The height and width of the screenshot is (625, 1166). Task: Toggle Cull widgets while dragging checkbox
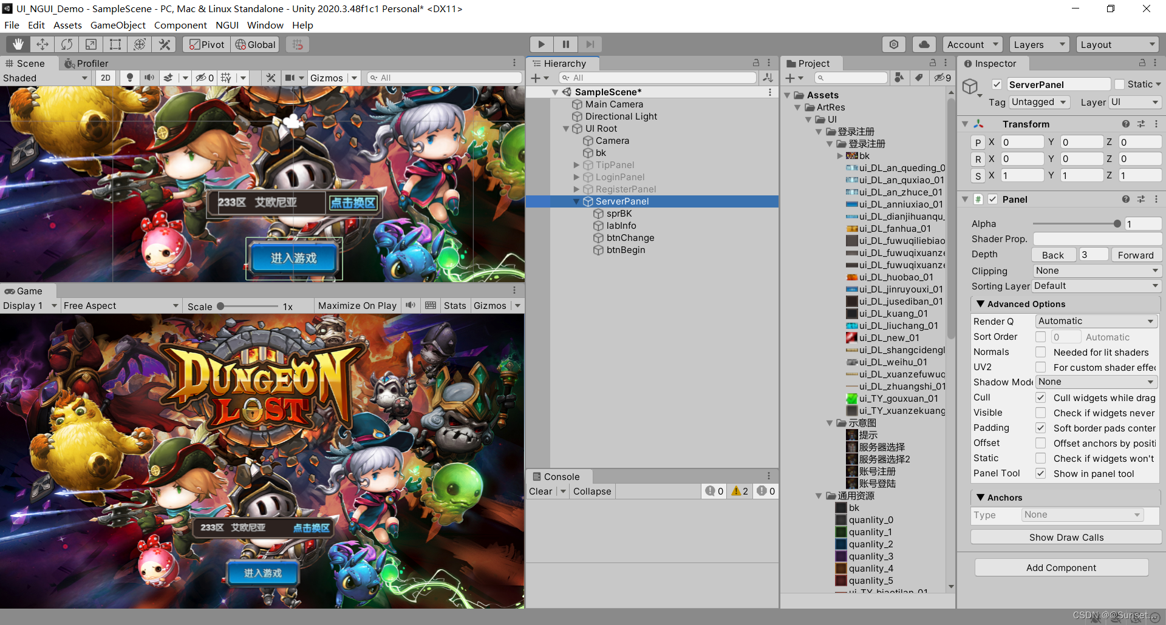[1040, 397]
